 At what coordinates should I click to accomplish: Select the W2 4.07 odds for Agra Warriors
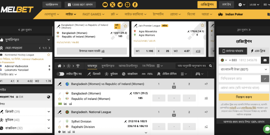tap(181, 51)
